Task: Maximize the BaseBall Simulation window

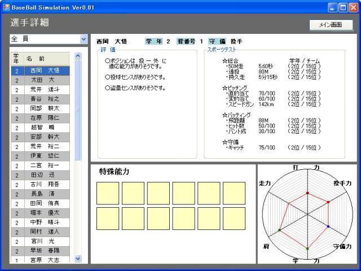Action: [x=342, y=7]
